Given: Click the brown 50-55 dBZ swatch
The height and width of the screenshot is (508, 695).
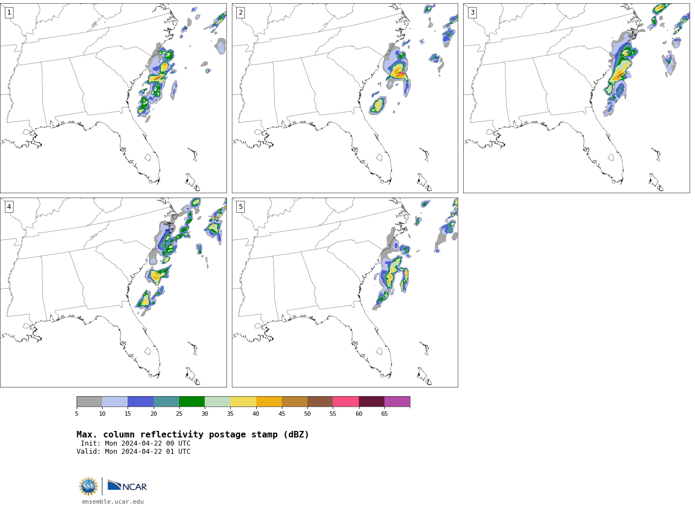Looking at the screenshot, I should click(x=320, y=402).
